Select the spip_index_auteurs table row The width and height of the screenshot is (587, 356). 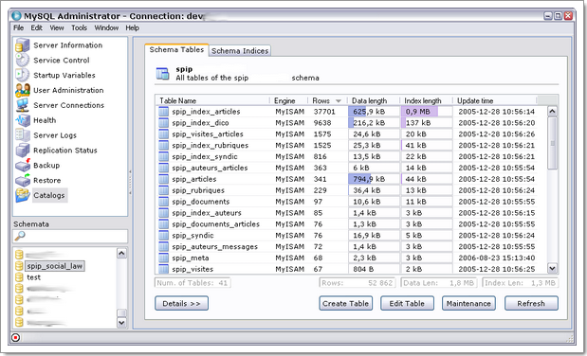click(x=347, y=213)
